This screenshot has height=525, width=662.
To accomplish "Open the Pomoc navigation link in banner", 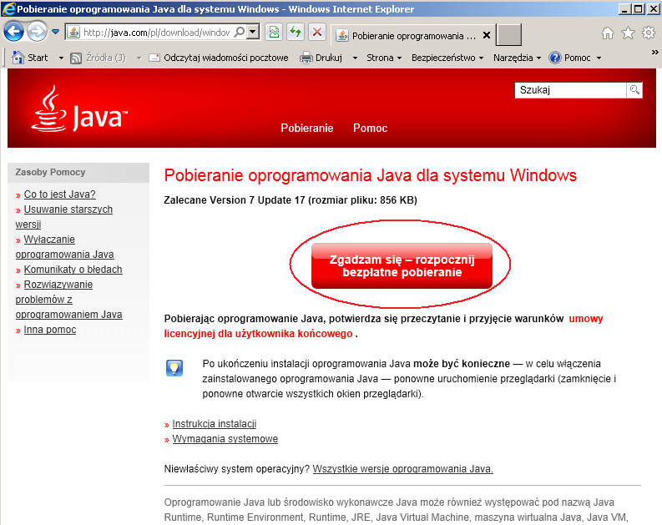I will (371, 128).
